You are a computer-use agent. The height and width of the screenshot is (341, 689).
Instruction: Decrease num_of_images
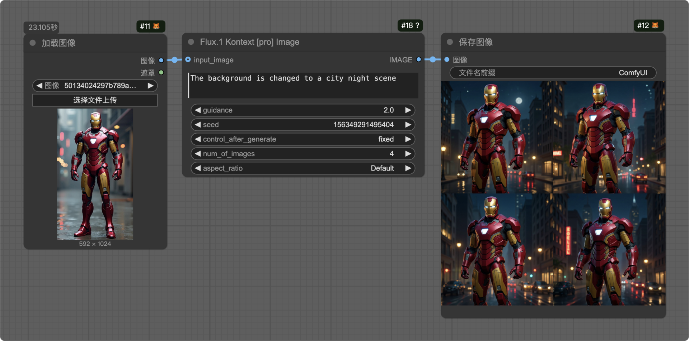point(197,154)
